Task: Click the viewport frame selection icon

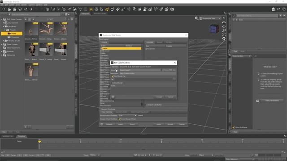Action: click(x=224, y=34)
